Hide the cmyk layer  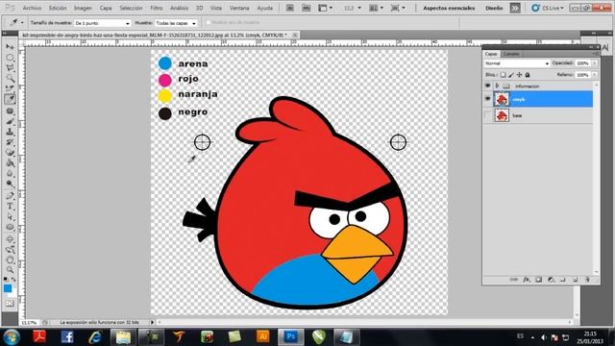487,99
